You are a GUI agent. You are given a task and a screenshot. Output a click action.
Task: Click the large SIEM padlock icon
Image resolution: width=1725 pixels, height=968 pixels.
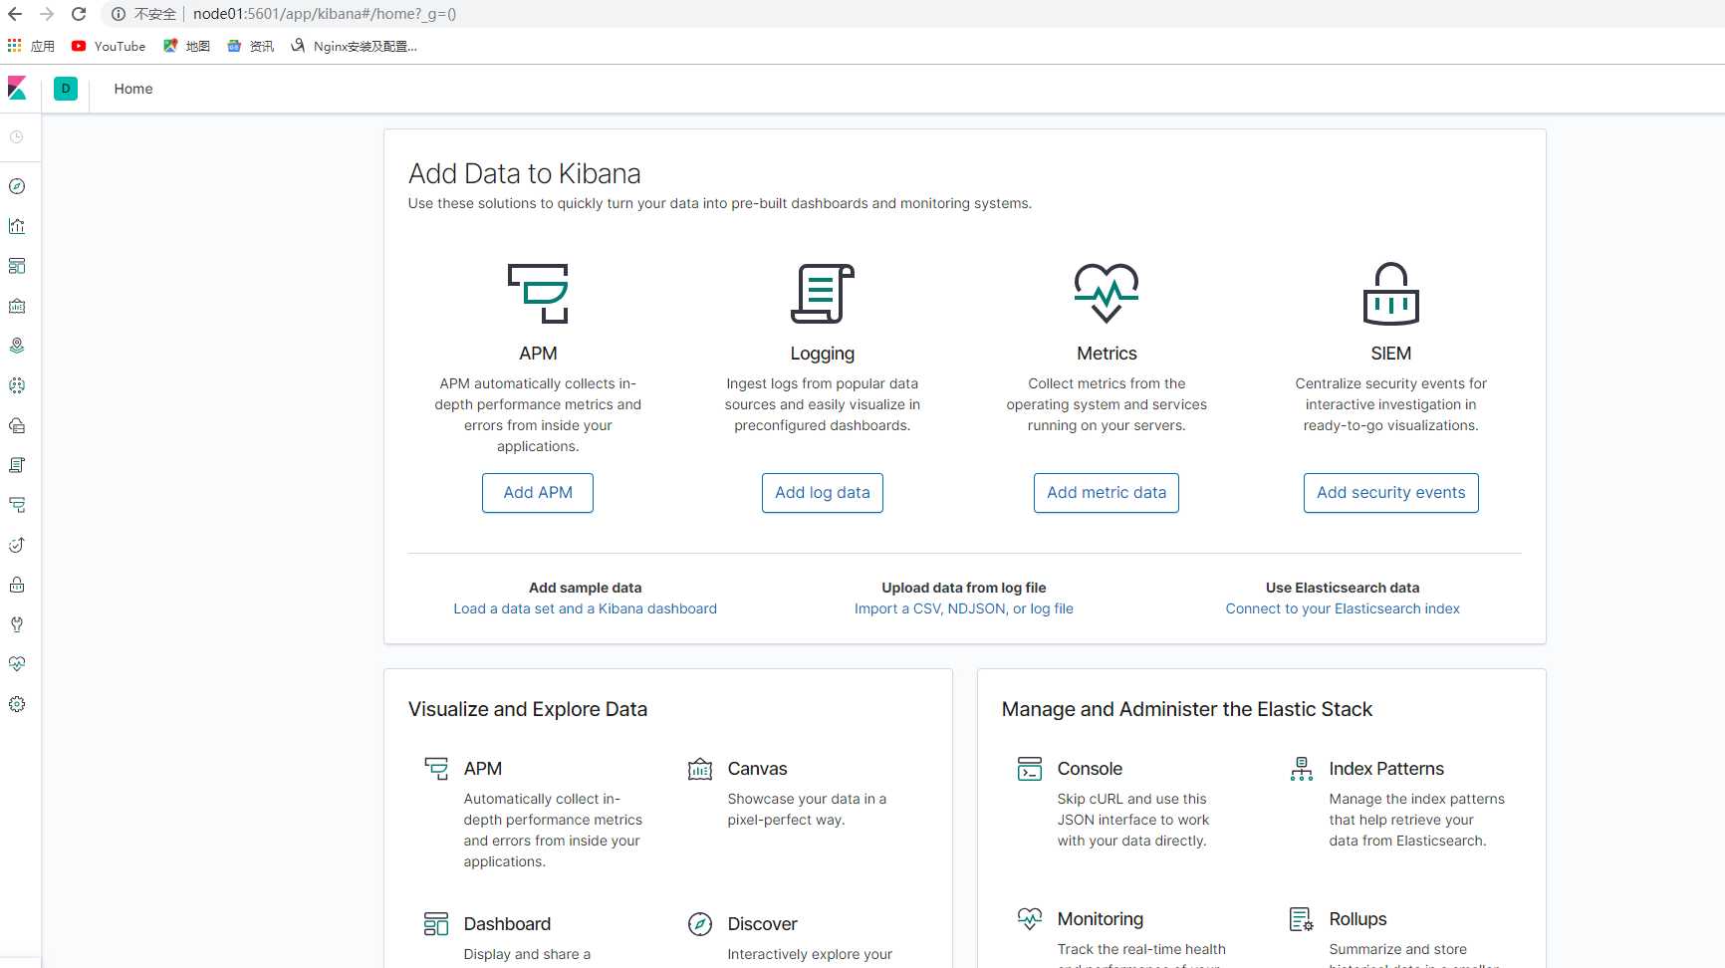click(x=1391, y=294)
